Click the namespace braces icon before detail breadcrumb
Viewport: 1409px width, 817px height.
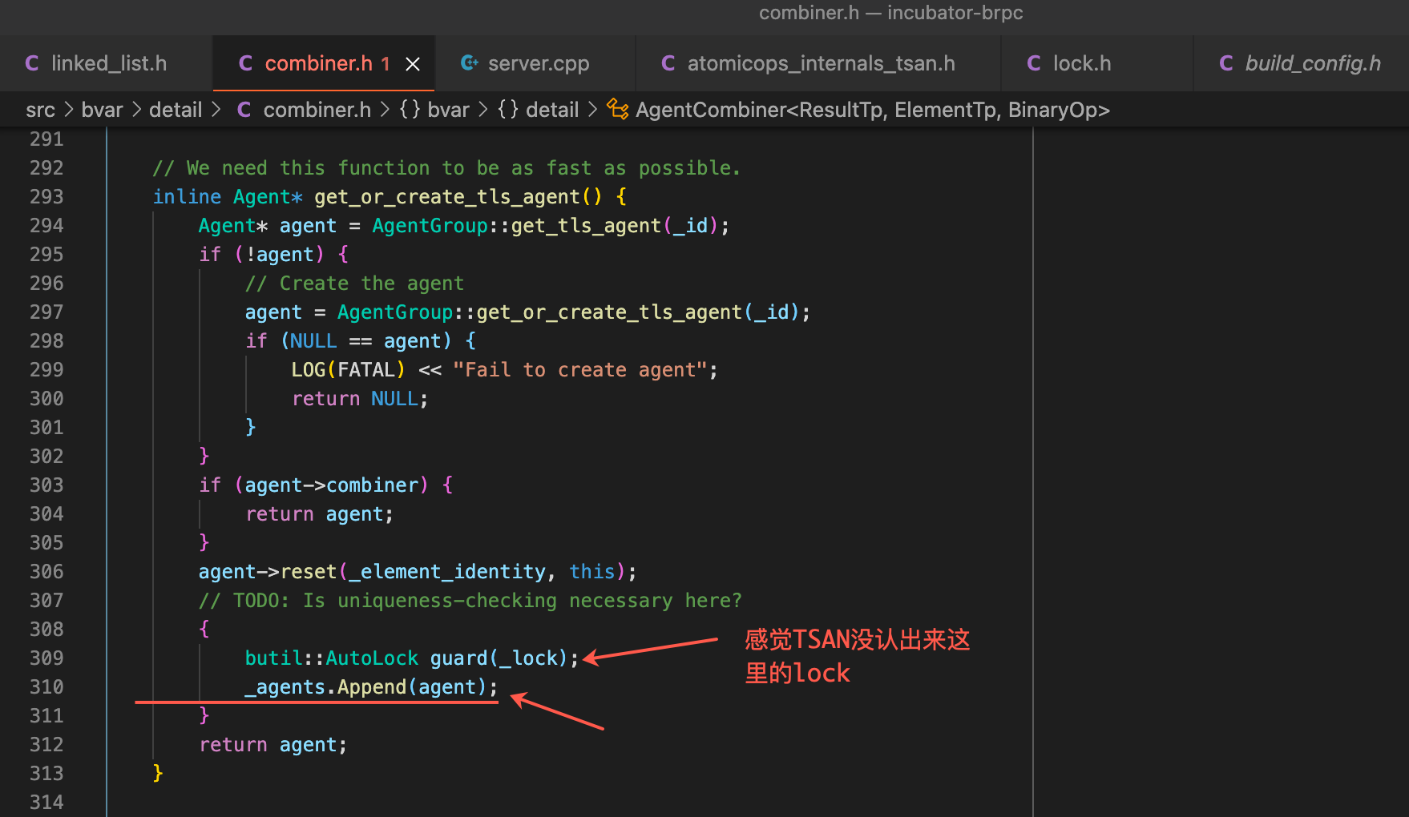click(x=507, y=110)
